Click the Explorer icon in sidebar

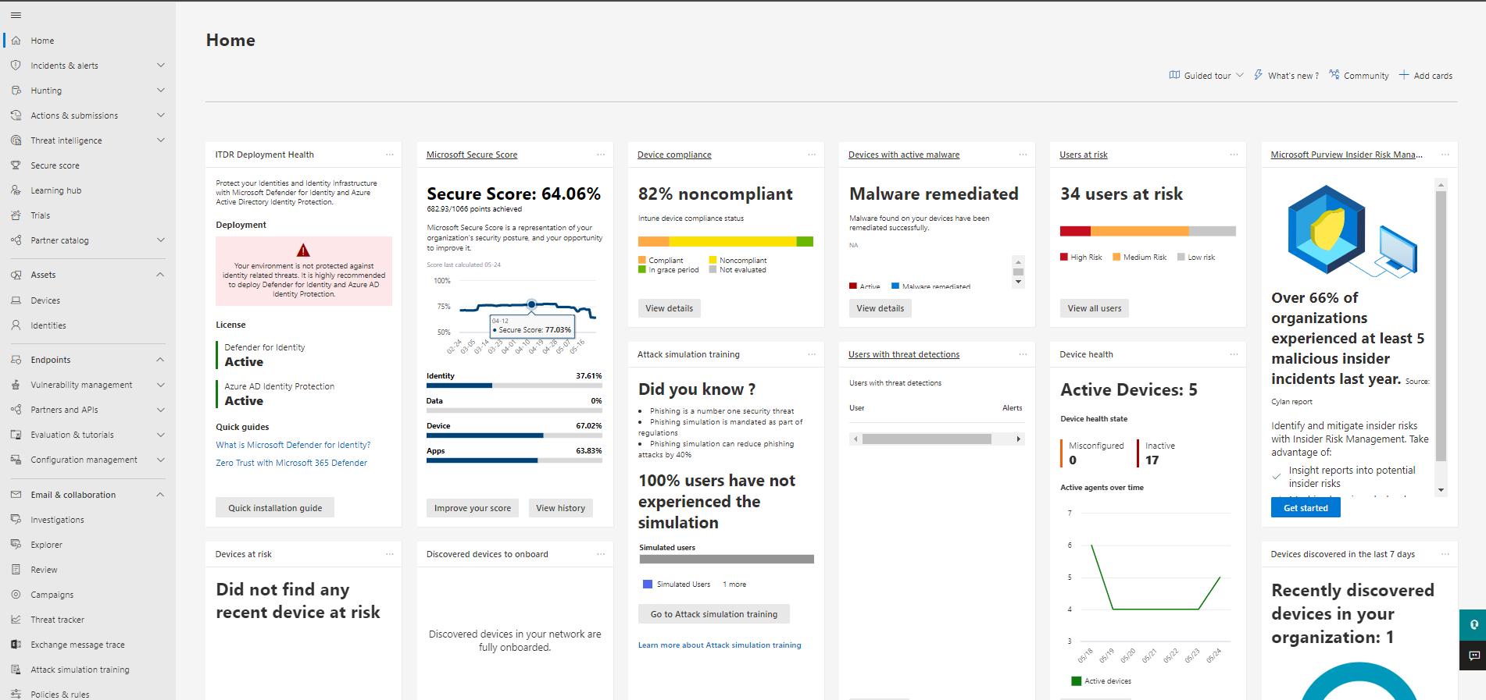click(x=16, y=545)
